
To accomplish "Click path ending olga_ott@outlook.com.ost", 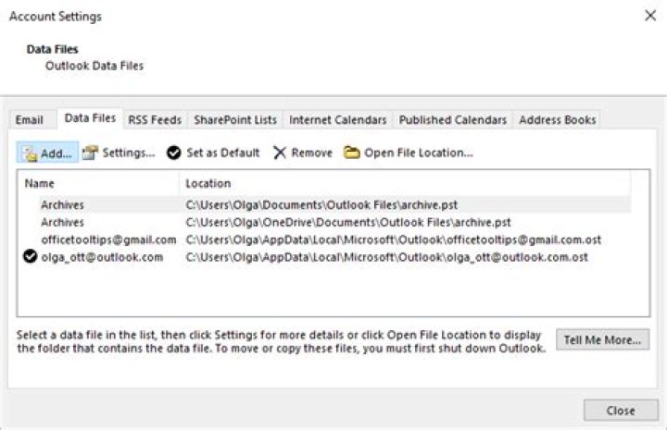I will pos(386,257).
